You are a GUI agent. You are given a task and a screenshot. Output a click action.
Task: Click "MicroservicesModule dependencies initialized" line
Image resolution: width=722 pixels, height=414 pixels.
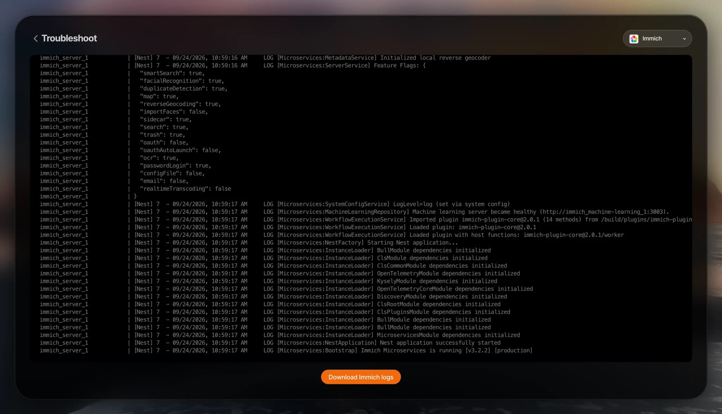[280, 335]
